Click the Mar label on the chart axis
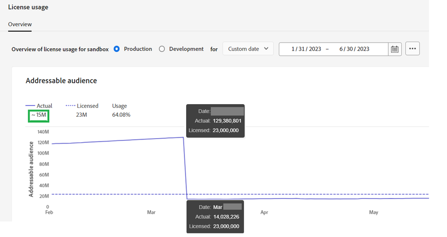This screenshot has width=447, height=237. (151, 212)
